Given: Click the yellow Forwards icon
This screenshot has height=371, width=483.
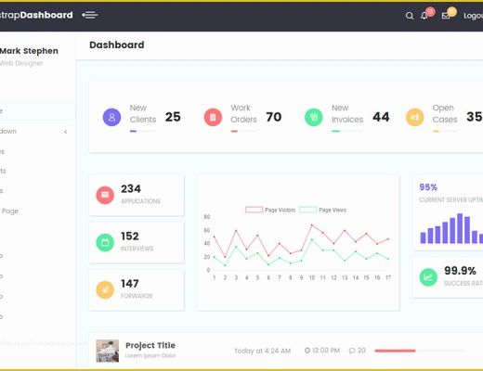Looking at the screenshot, I should pyautogui.click(x=105, y=289).
